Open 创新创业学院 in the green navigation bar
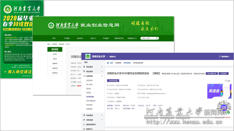The image size is (234, 131). pyautogui.click(x=119, y=38)
